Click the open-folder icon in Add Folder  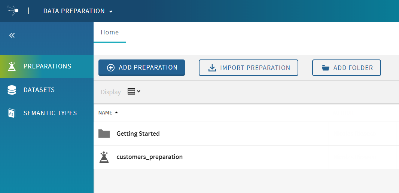pyautogui.click(x=326, y=68)
